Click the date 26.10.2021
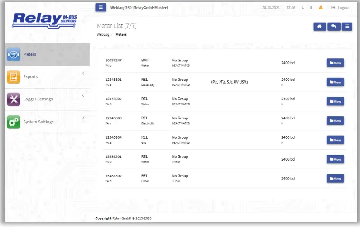 [x=271, y=8]
